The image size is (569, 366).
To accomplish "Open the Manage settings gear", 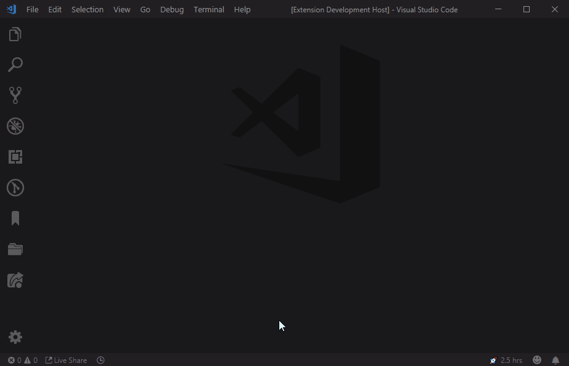I will coord(15,337).
